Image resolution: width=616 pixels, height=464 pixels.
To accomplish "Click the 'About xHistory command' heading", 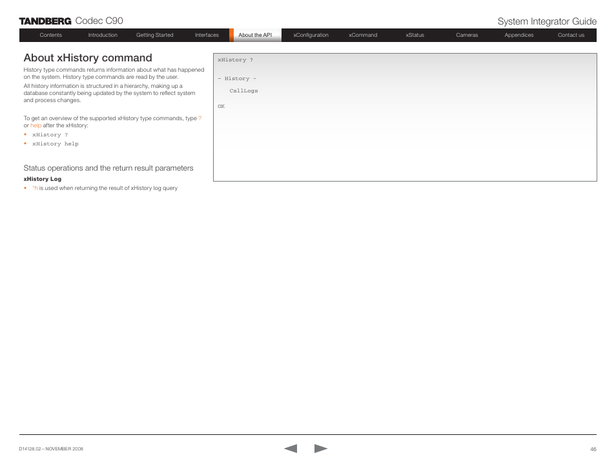I will (x=88, y=58).
